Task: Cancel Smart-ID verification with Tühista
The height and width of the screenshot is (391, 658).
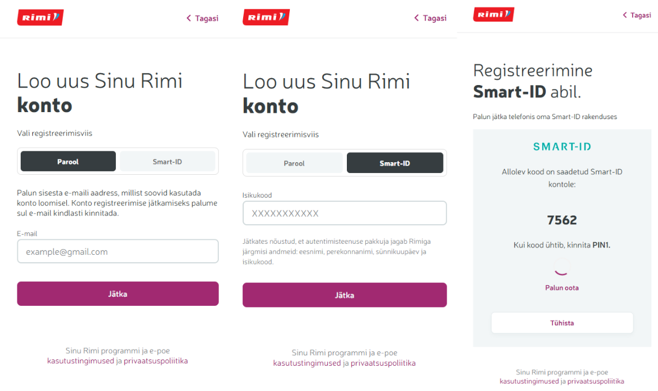Action: (x=562, y=323)
